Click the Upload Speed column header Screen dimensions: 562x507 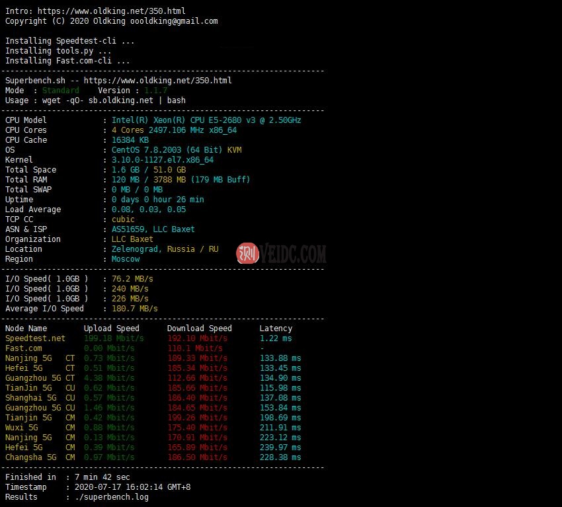tap(111, 329)
